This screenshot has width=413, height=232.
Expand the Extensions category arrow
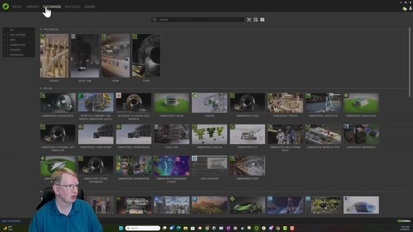point(5,55)
